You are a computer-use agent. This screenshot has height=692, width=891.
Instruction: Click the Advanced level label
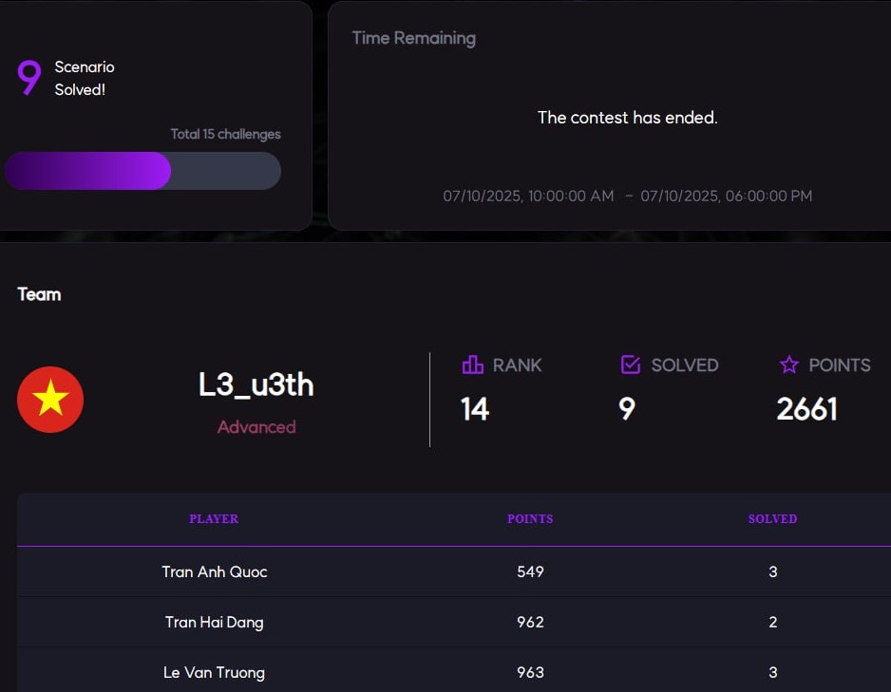[256, 427]
